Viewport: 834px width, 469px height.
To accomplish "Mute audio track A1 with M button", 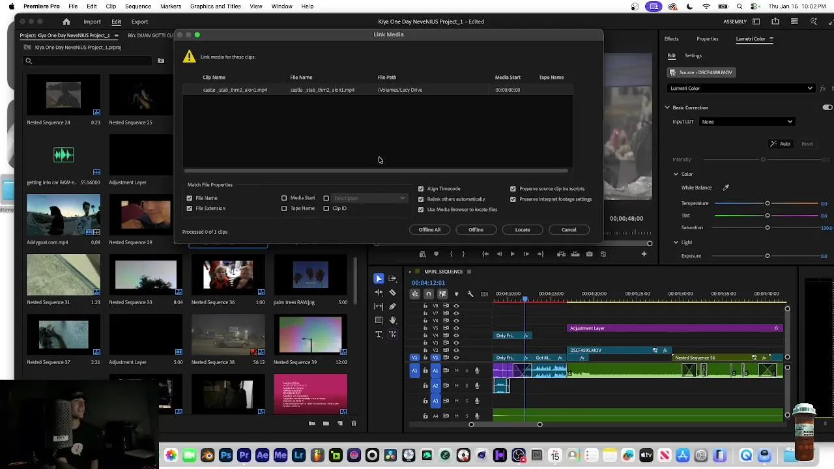I will point(456,371).
